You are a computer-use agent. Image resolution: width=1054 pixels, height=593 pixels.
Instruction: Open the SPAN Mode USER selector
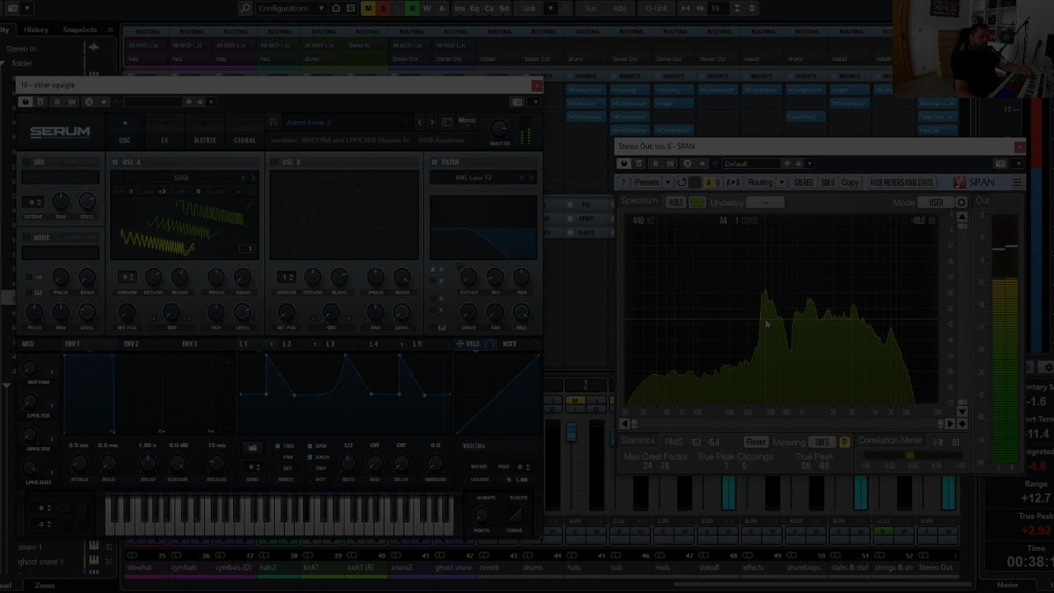[936, 203]
